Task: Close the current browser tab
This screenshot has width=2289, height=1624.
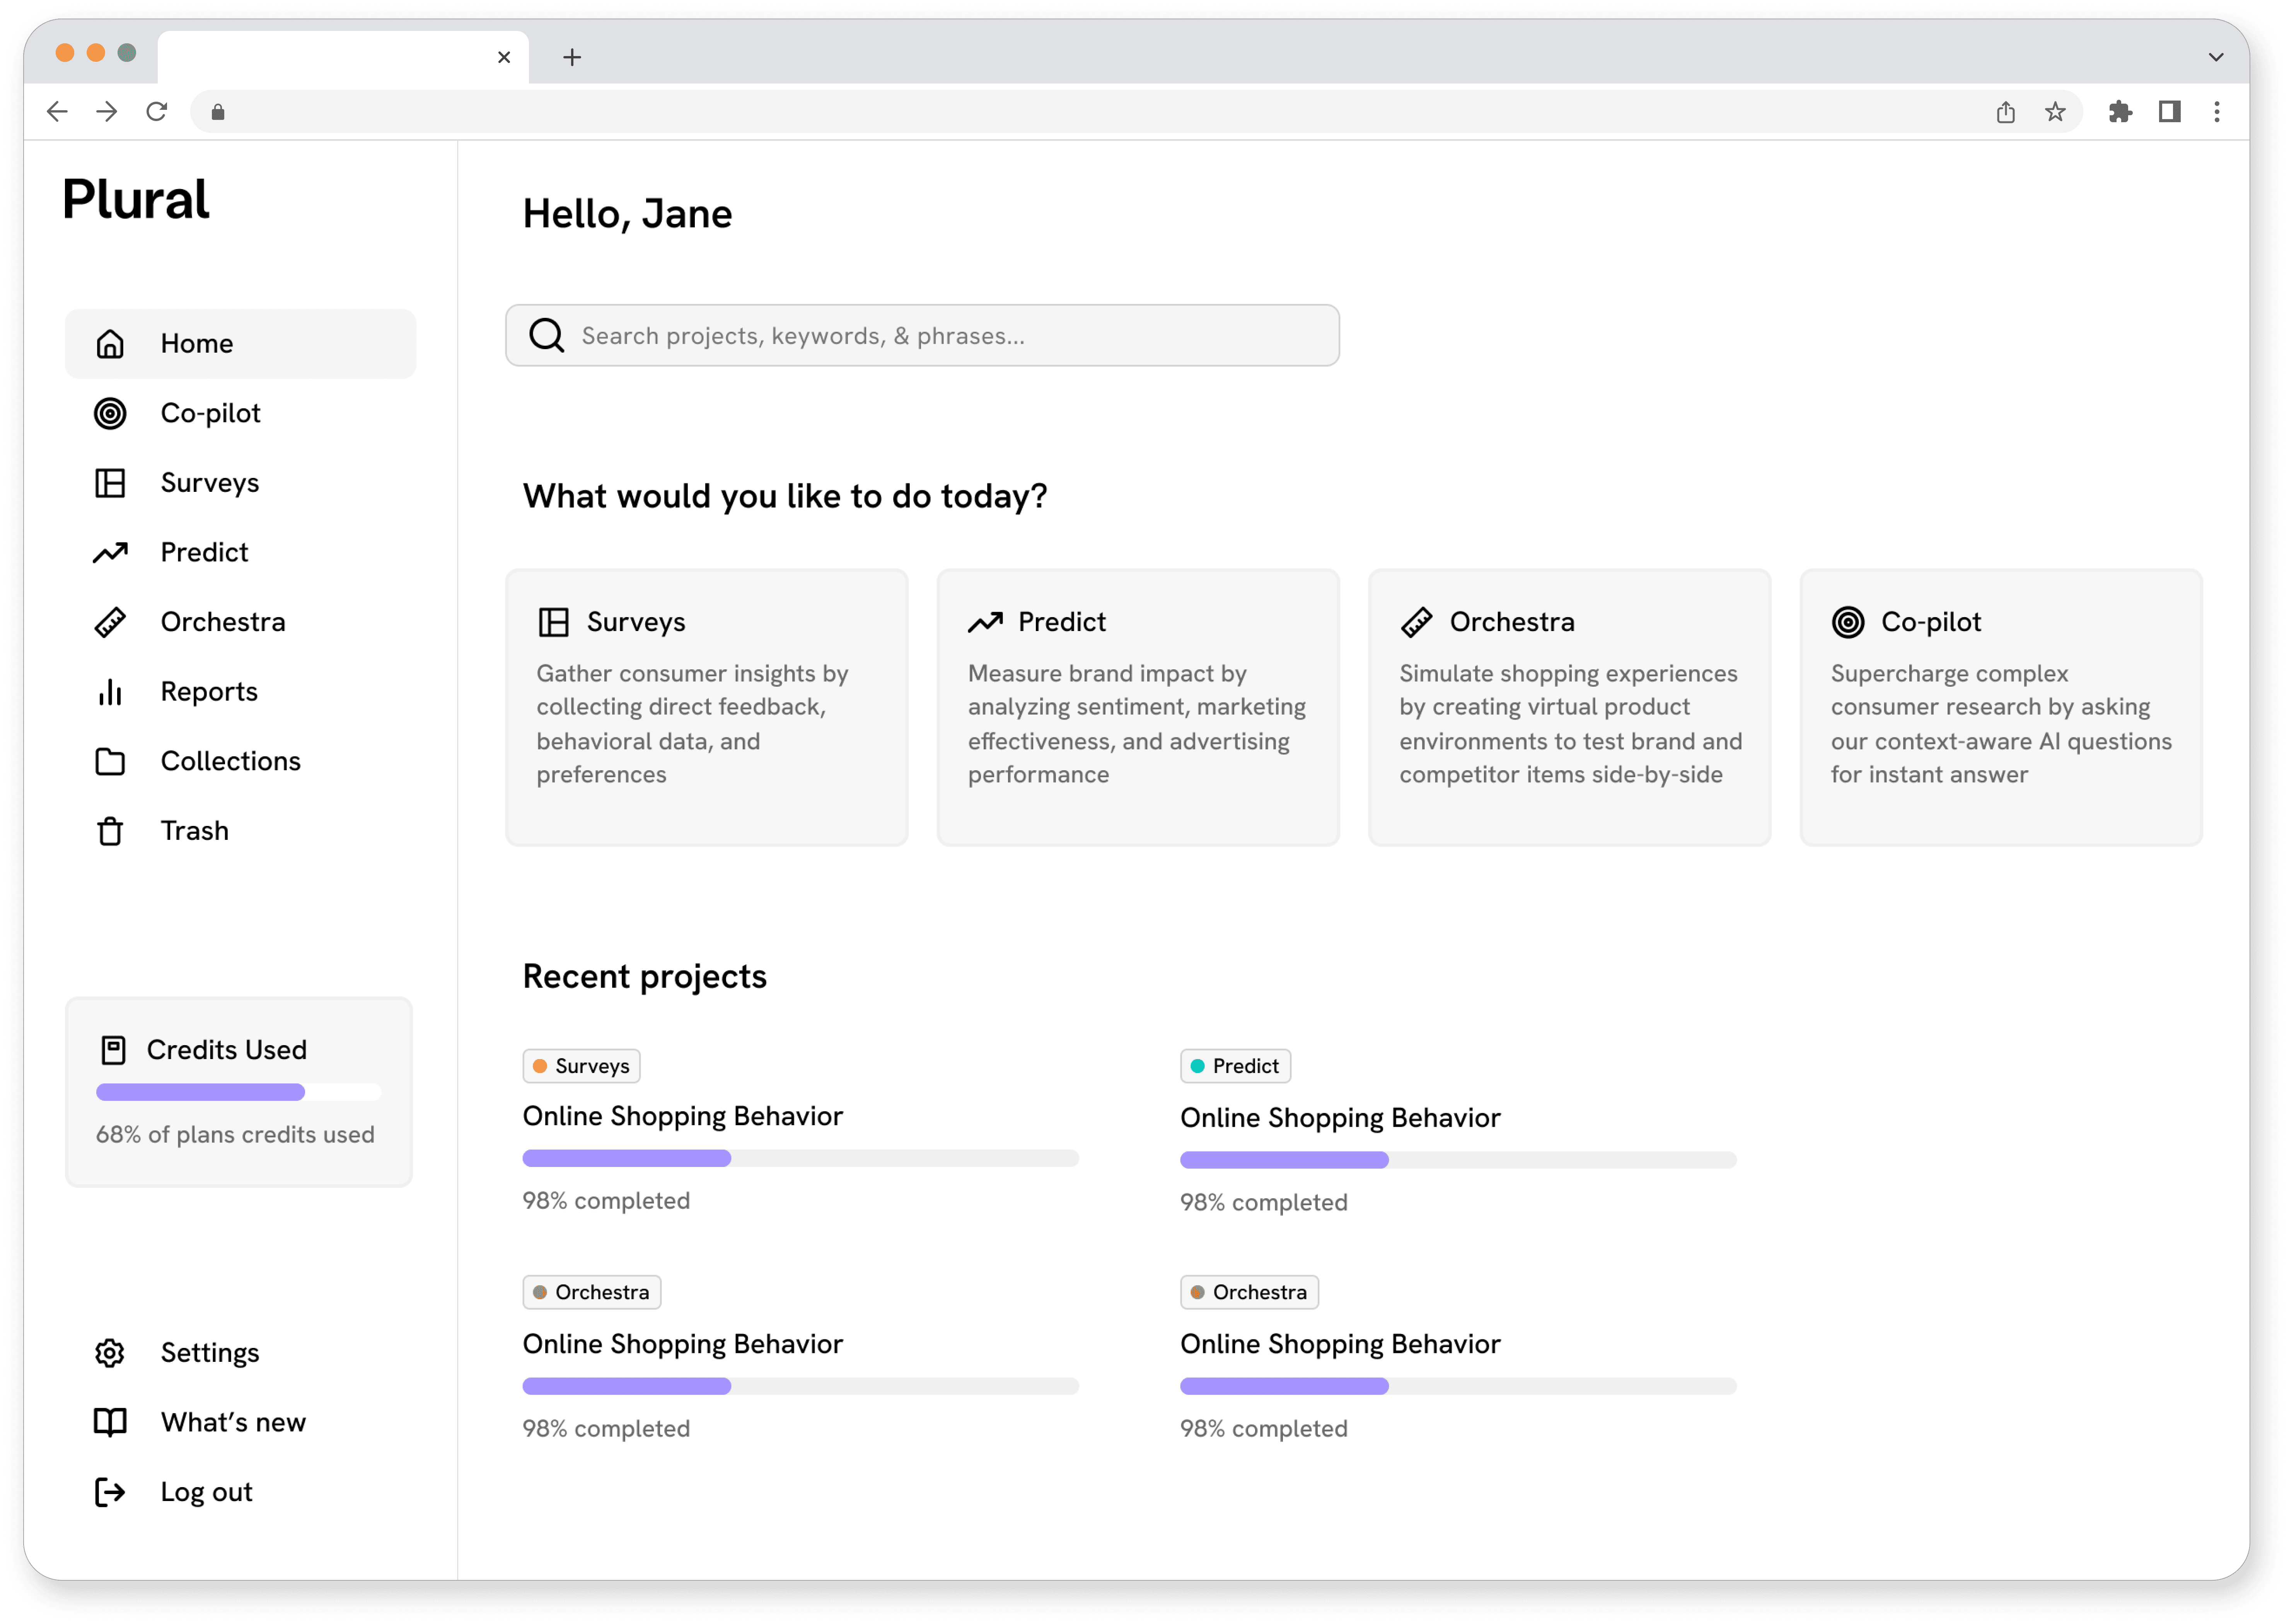Action: (x=504, y=57)
